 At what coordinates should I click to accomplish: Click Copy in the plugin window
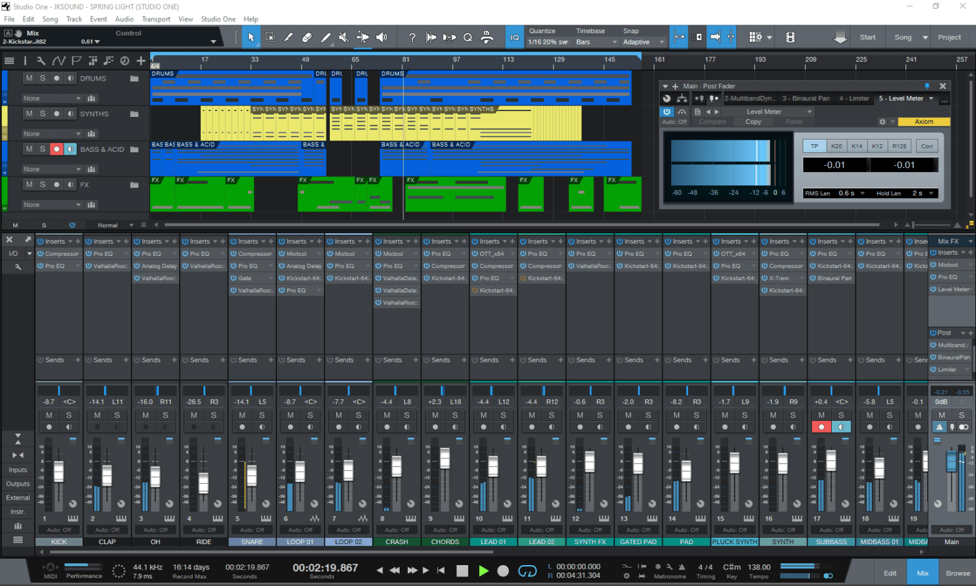pos(754,122)
